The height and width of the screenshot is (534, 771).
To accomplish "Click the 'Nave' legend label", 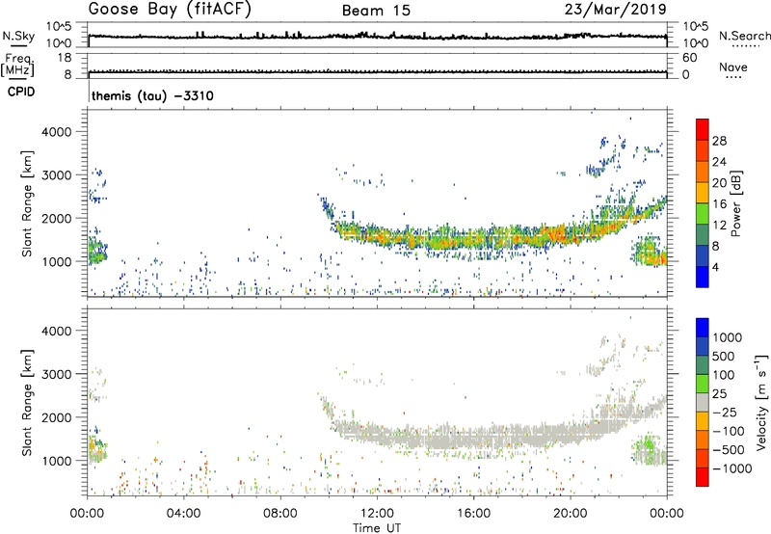I will click(x=732, y=67).
